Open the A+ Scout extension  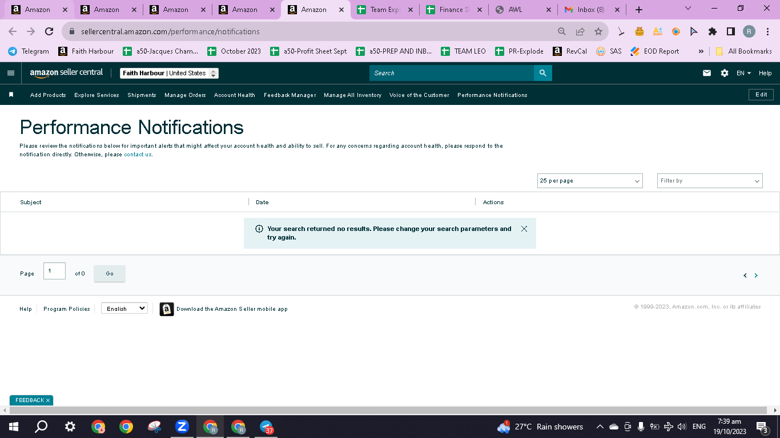658,31
